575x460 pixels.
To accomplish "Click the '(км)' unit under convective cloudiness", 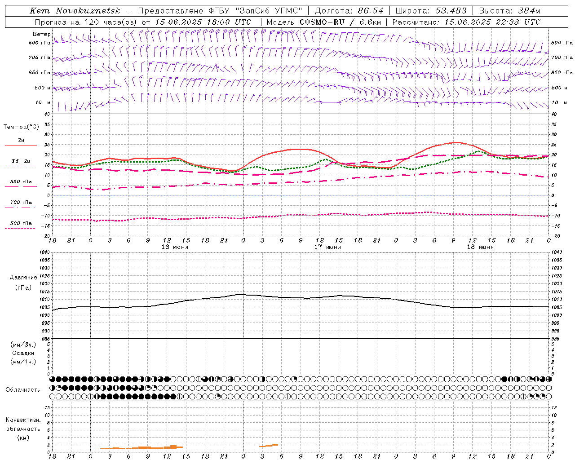I will pyautogui.click(x=23, y=438).
